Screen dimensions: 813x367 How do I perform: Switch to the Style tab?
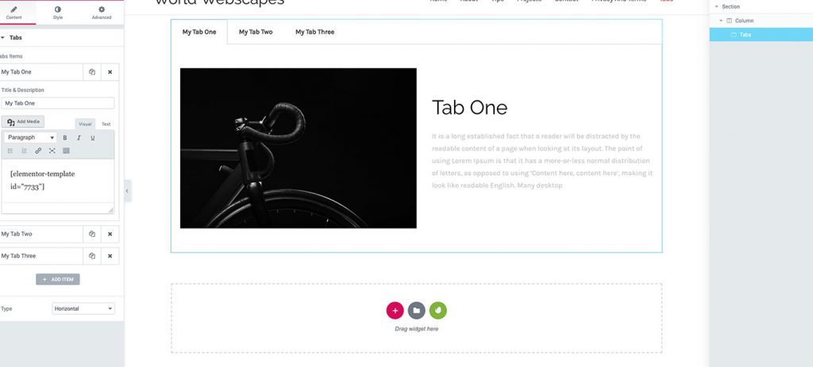57,13
